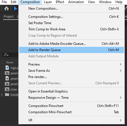This screenshot has height=126, width=127.
Task: Click the search magnifier in Project panel
Action: (x=6, y=55)
